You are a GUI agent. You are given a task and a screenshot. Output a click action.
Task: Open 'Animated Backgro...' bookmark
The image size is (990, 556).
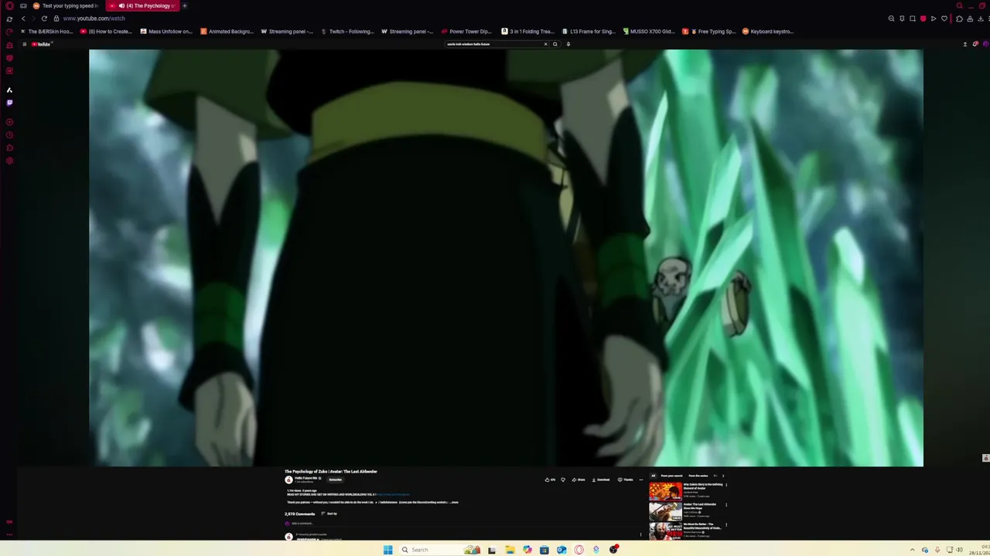(x=227, y=32)
